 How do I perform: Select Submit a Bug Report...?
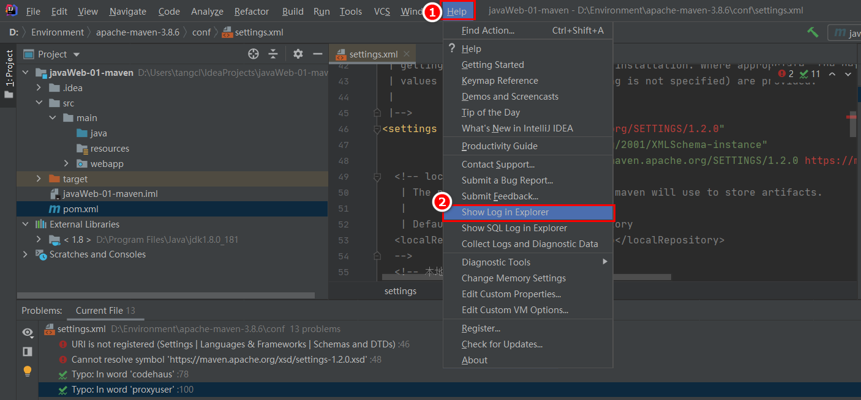528,180
